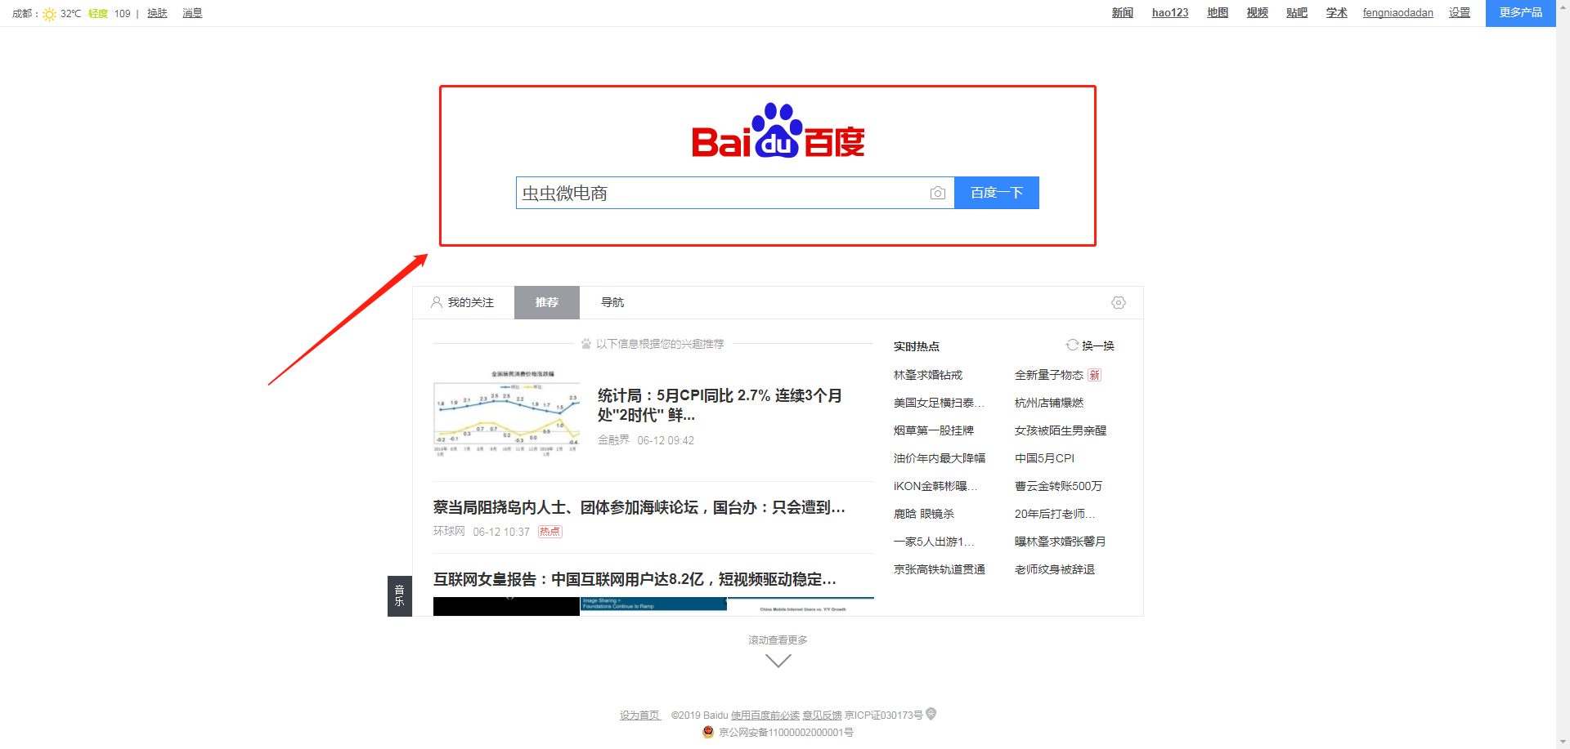Viewport: 1570px width, 749px height.
Task: Open the 统计局 5月CPI news headline
Action: pos(720,405)
